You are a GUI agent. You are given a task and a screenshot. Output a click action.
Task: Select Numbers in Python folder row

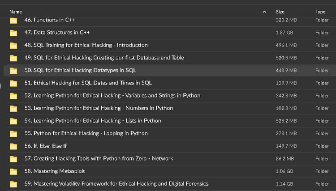pyautogui.click(x=99, y=108)
